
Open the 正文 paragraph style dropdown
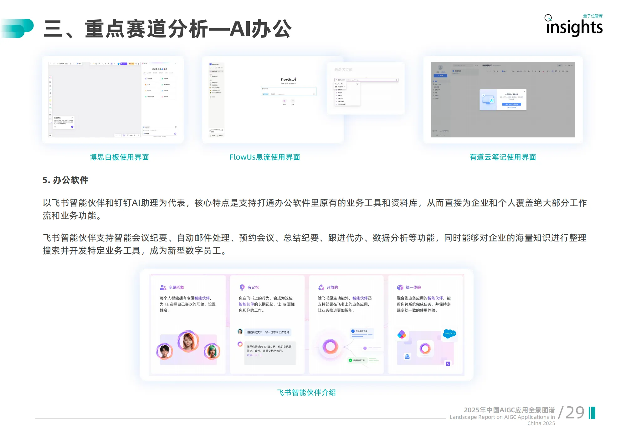coord(513,71)
